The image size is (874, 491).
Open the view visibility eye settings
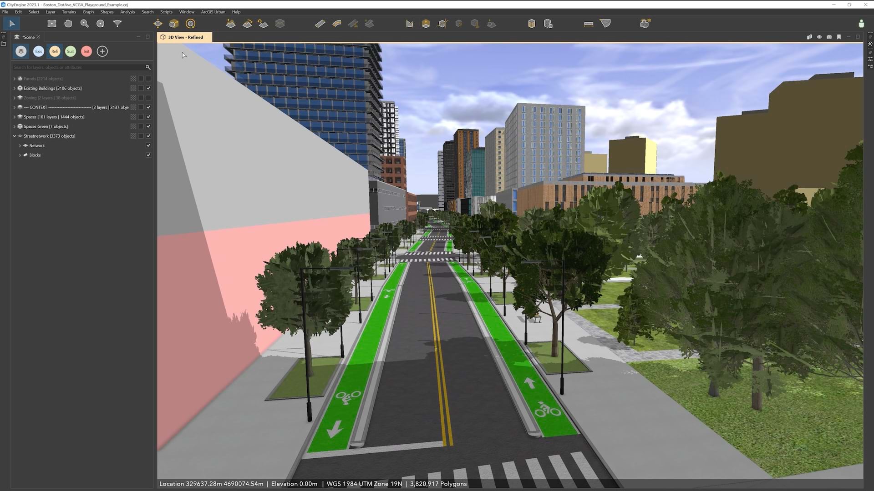coord(819,37)
